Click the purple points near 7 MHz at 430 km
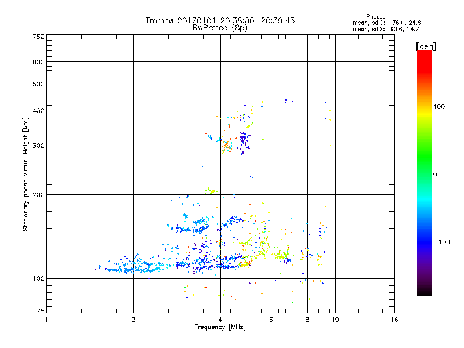Image resolution: width=464 pixels, height=348 pixels. (x=289, y=101)
